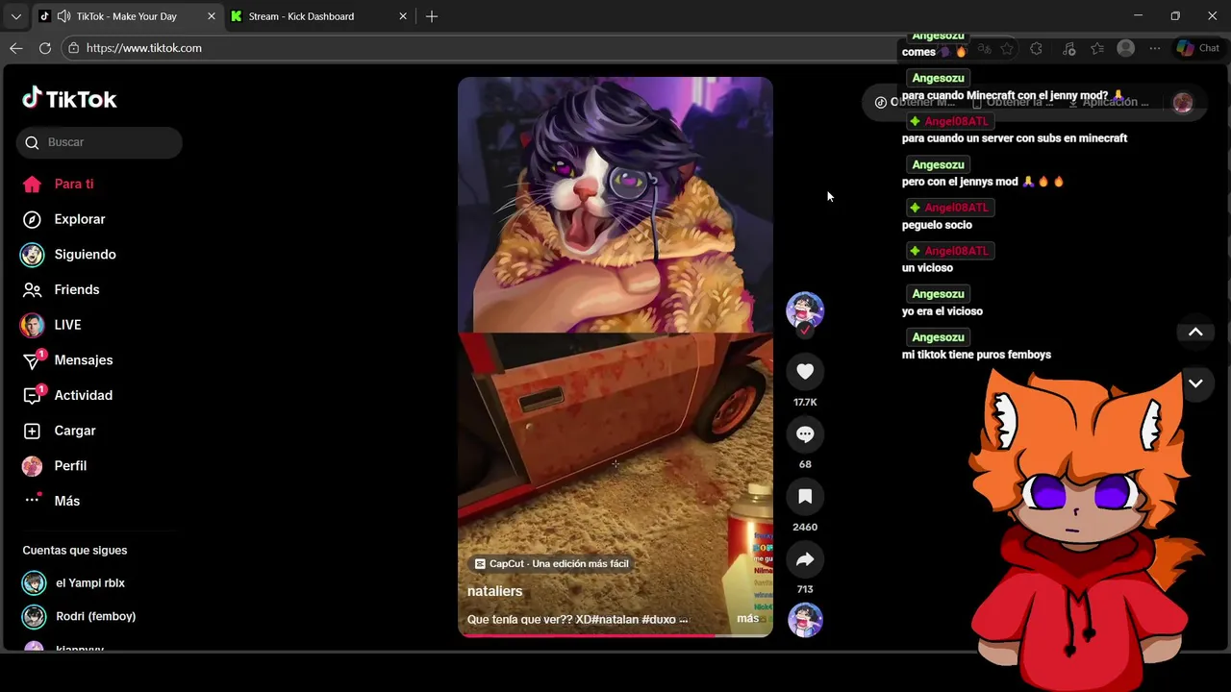Open the video comments icon
Viewport: 1231px width, 692px height.
click(805, 434)
